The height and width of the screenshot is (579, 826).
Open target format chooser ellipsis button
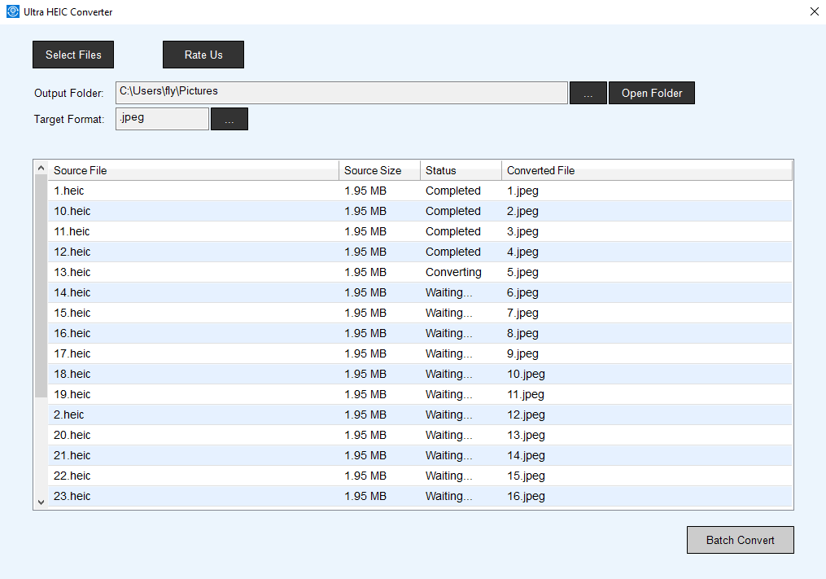[x=229, y=119]
